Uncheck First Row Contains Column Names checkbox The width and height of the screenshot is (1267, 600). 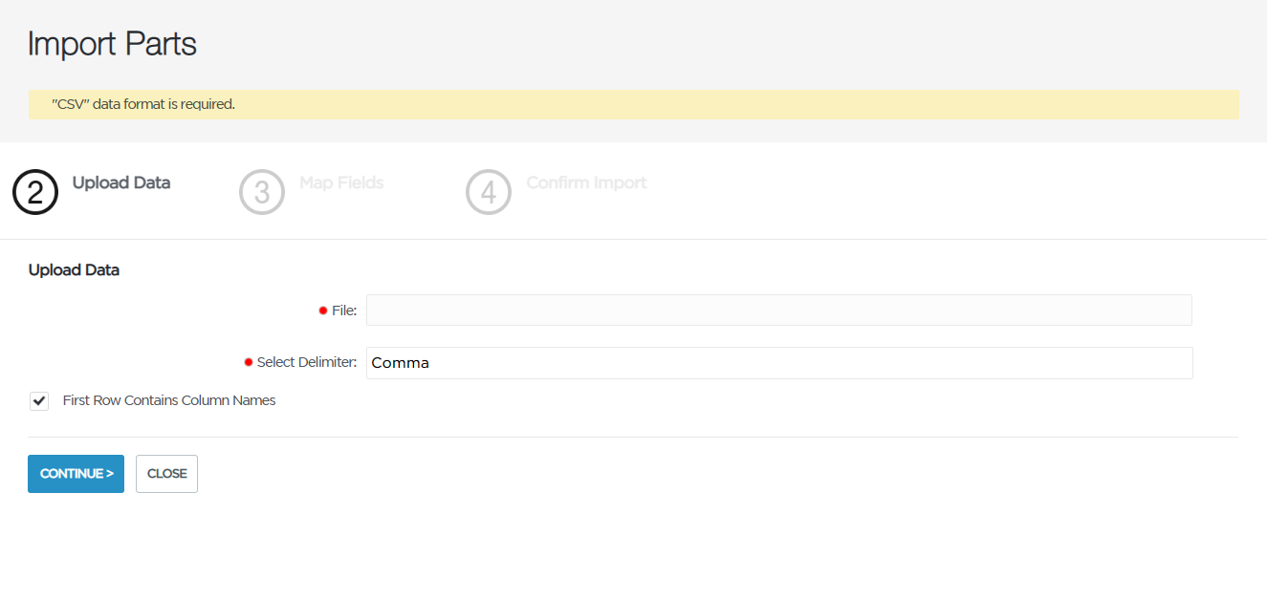click(x=39, y=401)
